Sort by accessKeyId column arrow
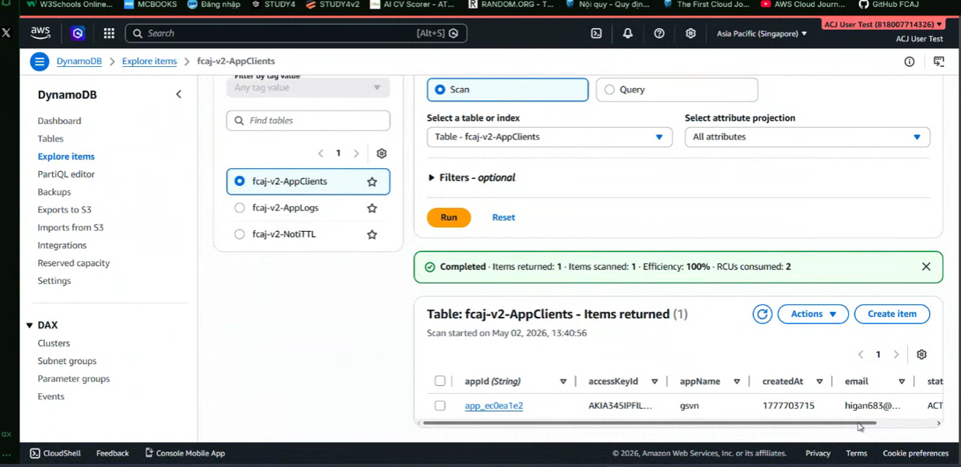961x467 pixels. [x=654, y=381]
